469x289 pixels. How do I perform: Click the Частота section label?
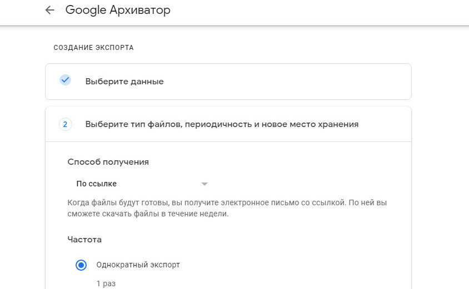point(84,240)
